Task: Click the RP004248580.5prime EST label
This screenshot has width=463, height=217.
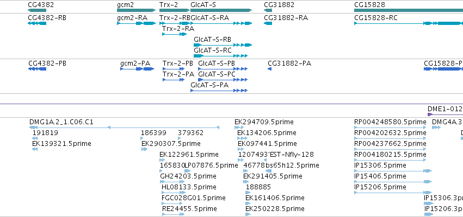Action: coord(390,122)
